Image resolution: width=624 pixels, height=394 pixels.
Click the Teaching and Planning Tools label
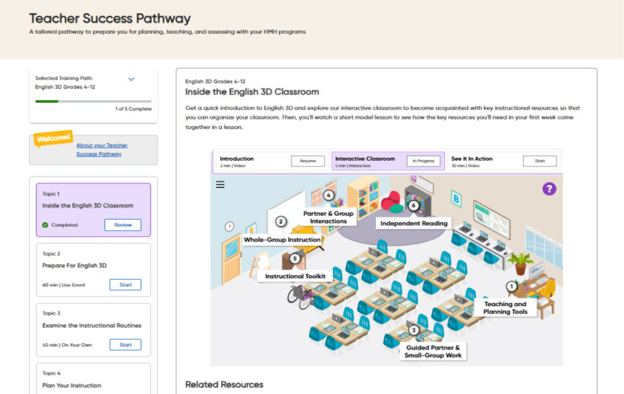pos(506,308)
